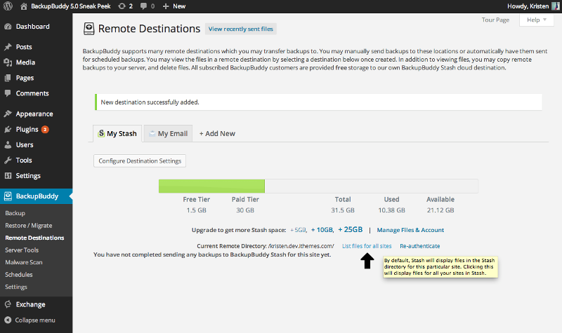Click the Plugins plug icon
Viewport: 562px width, 333px height.
8,129
